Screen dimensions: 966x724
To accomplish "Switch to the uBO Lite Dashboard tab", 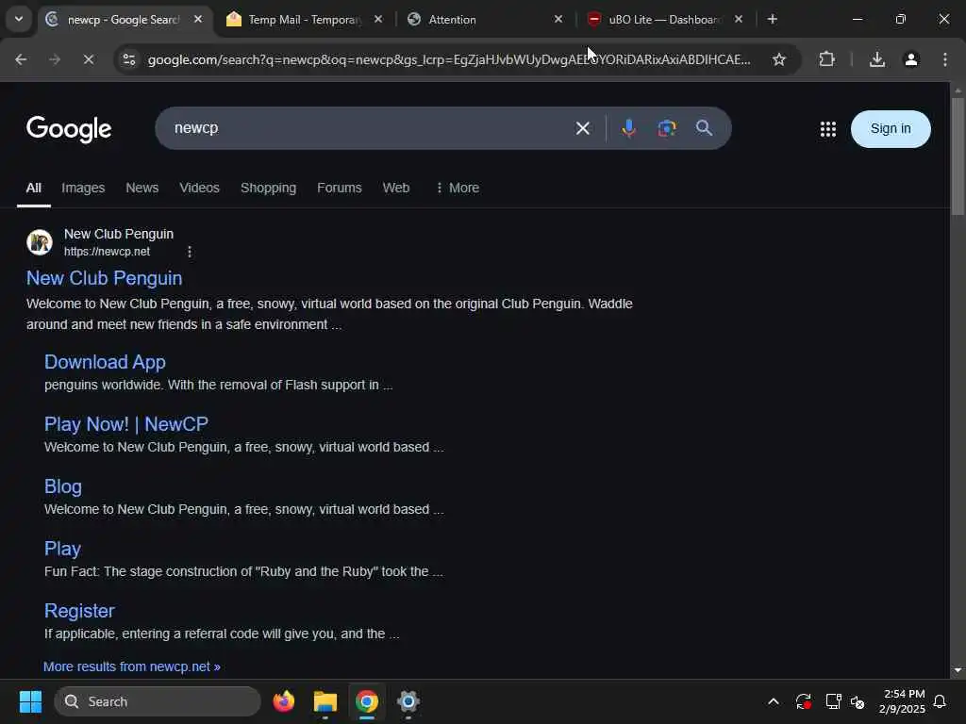I will [x=665, y=20].
